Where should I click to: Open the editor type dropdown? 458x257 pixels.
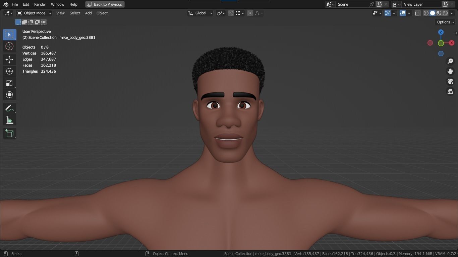click(x=8, y=13)
